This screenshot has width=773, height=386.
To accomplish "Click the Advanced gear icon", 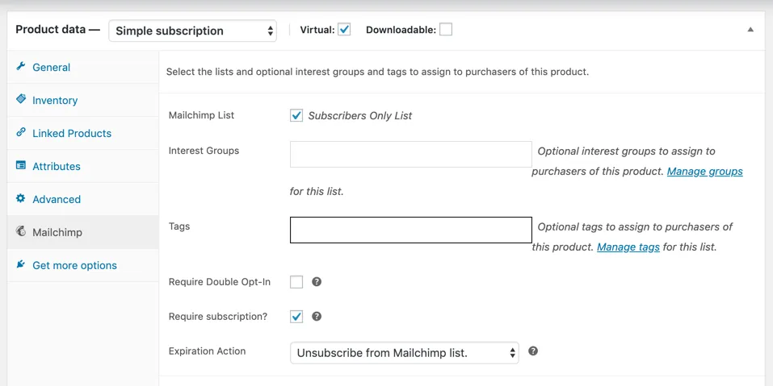I will [21, 198].
